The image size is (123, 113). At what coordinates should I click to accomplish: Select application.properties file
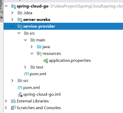coord(70,61)
